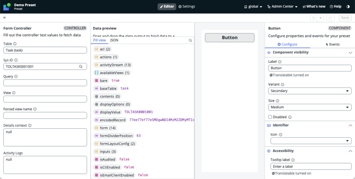Open the undo history dropdown arrow

pos(320,18)
